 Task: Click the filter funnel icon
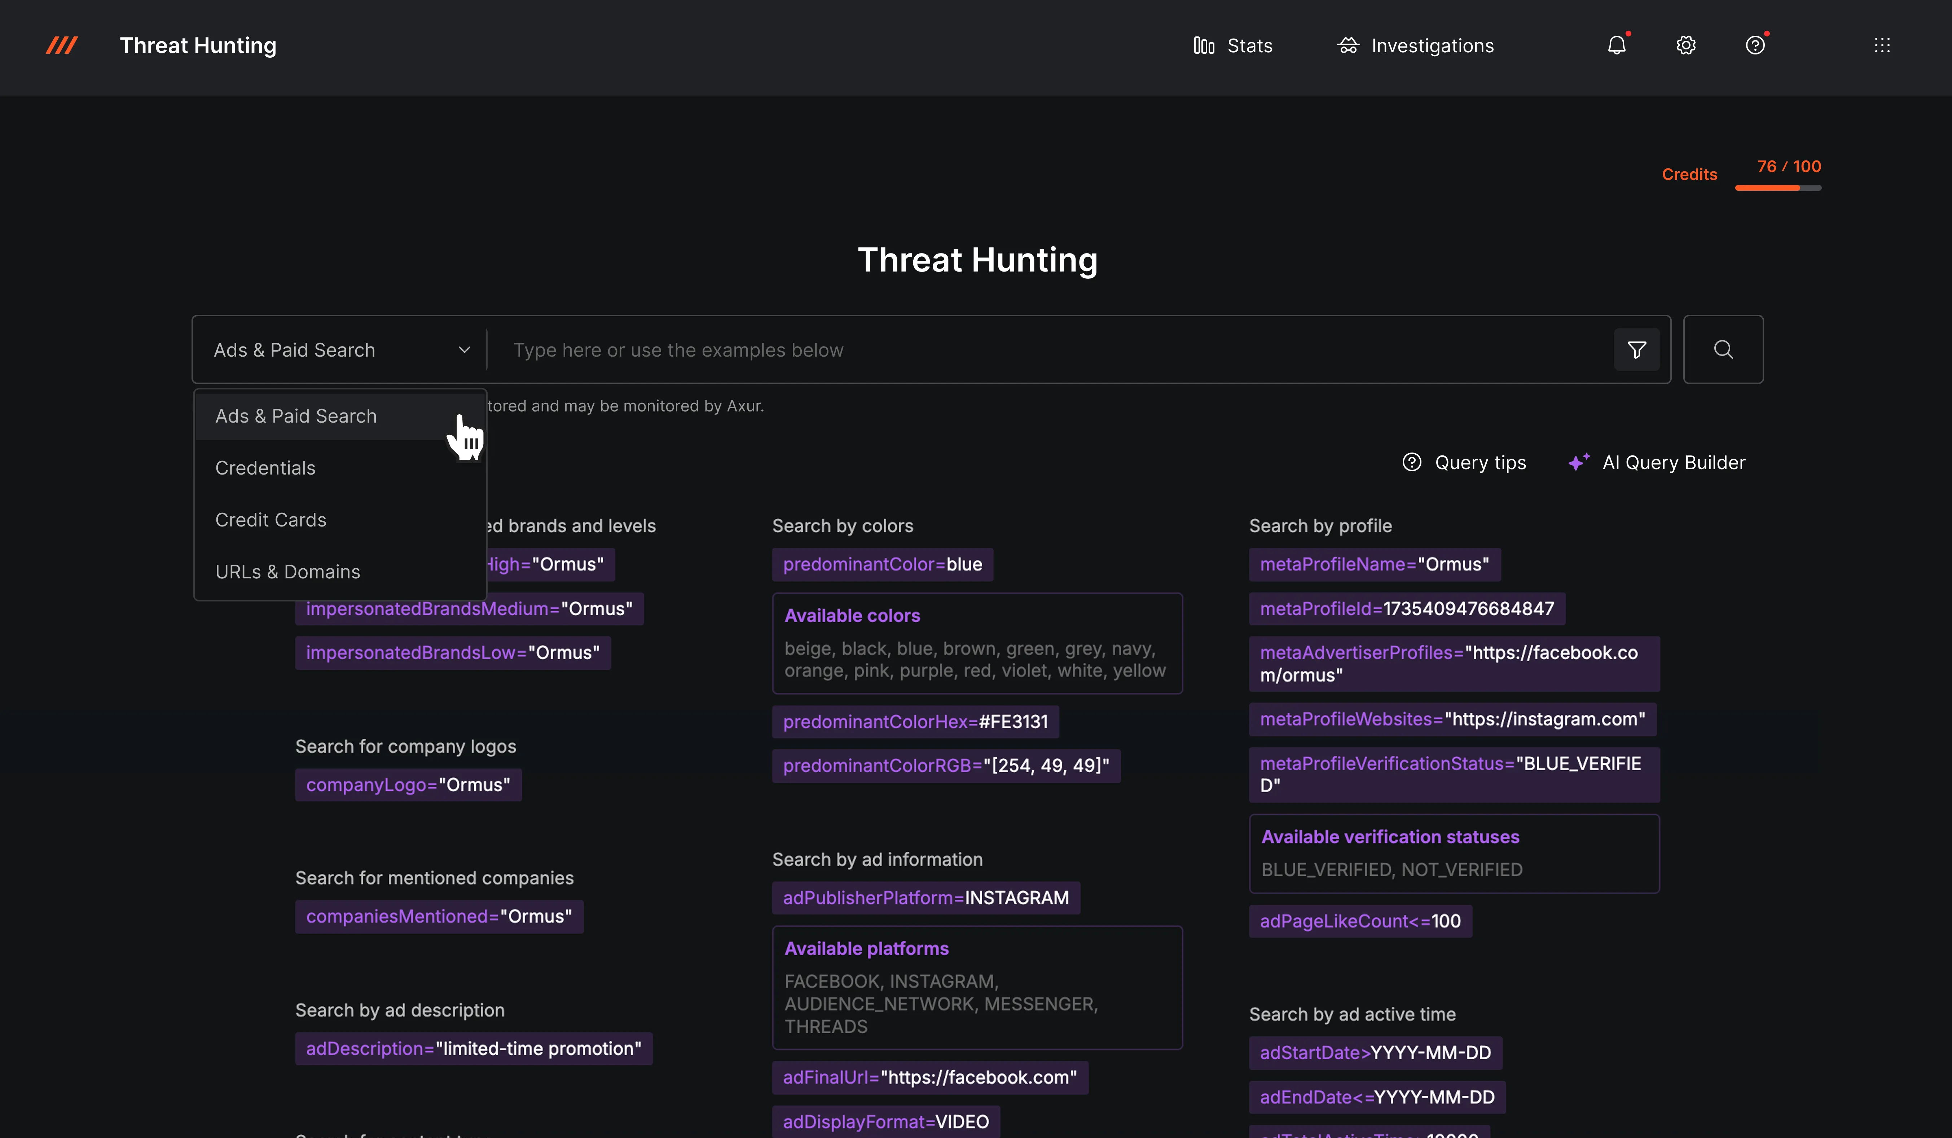(x=1636, y=350)
